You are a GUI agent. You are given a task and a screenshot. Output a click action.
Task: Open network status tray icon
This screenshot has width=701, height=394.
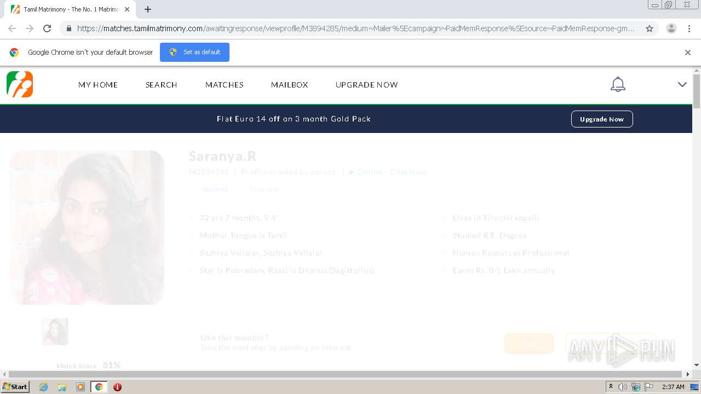(636, 387)
